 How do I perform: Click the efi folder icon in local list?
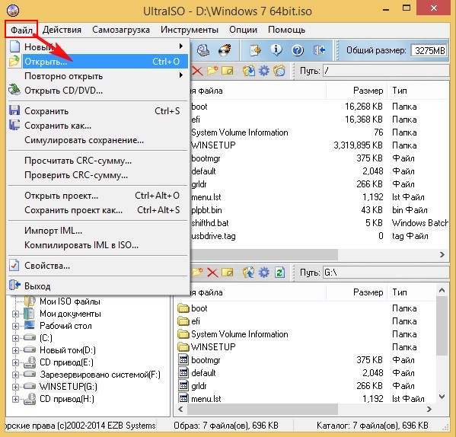[183, 321]
